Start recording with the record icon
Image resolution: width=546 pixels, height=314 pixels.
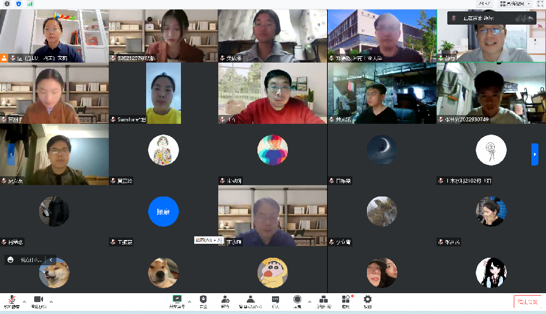click(297, 299)
